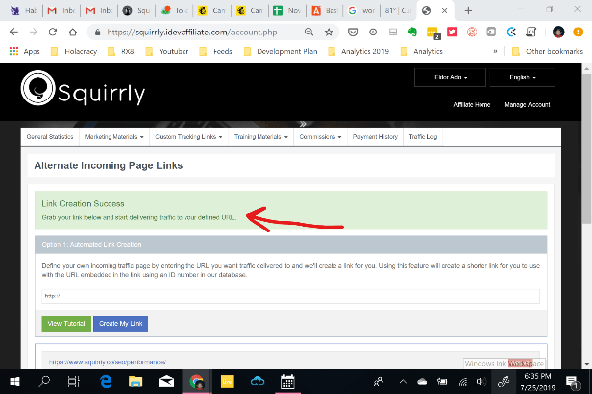Go to Manage Account
Screen dimensions: 592x394
click(527, 104)
